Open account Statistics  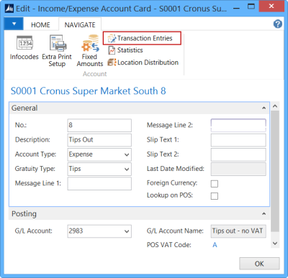pyautogui.click(x=125, y=50)
